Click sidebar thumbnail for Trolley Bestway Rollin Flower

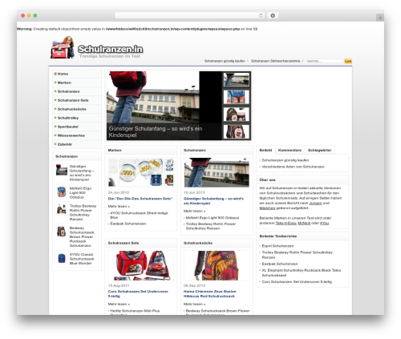pyautogui.click(x=62, y=209)
